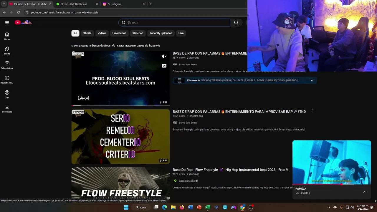Switch to Chrome in the taskbar
377x212 pixels.
click(242, 207)
